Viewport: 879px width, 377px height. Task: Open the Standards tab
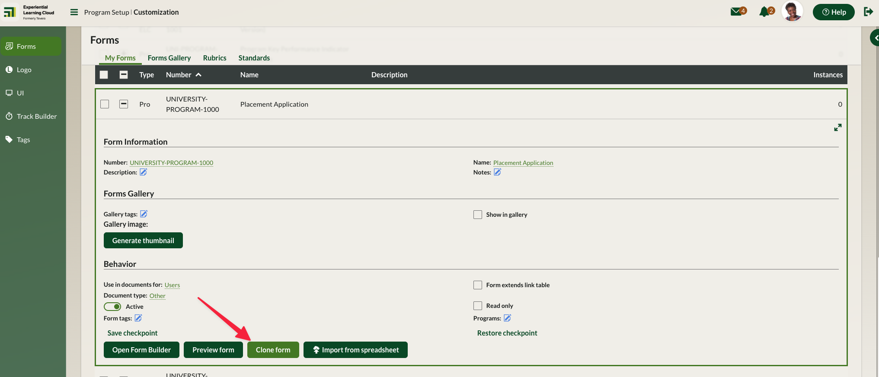(254, 58)
